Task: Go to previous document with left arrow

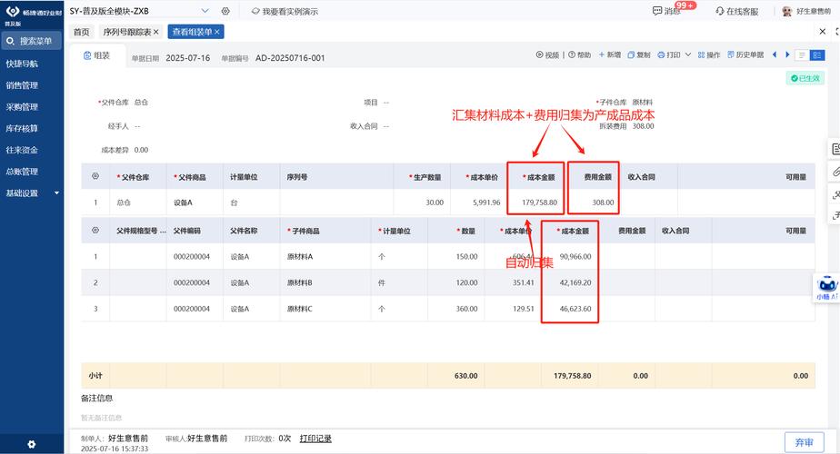Action: (x=775, y=54)
